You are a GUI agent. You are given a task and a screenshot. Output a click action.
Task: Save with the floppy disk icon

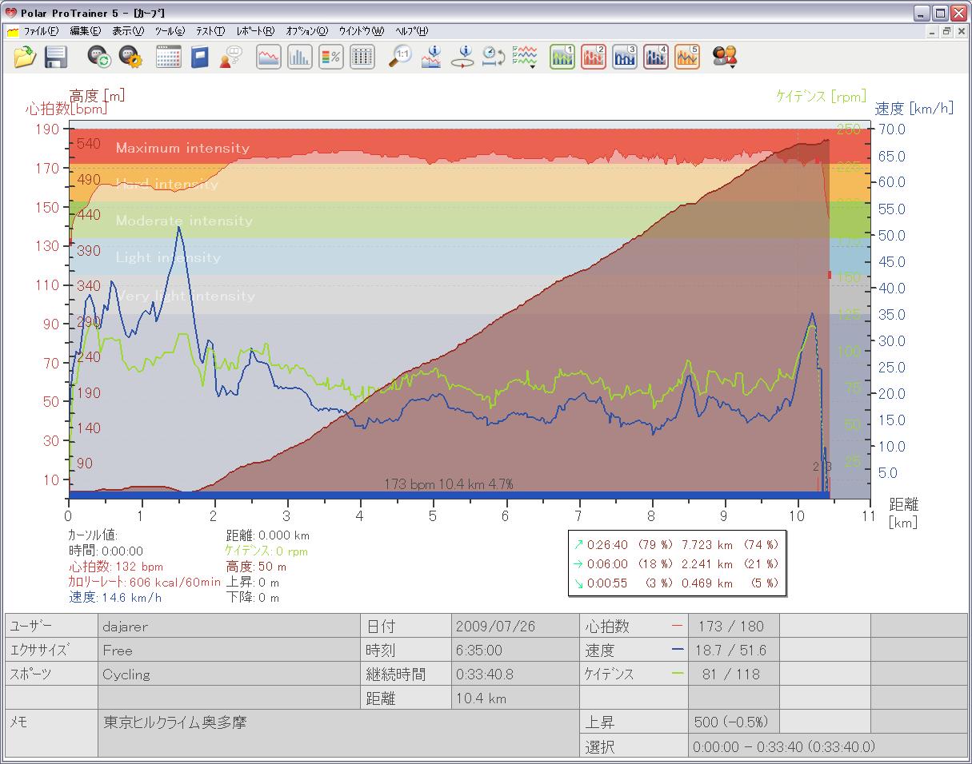tap(55, 57)
